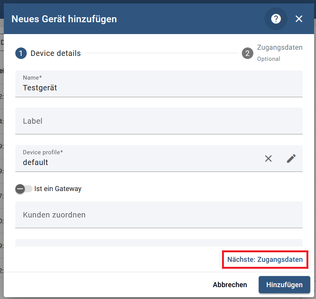Open help for adding a new device
The height and width of the screenshot is (299, 316).
[x=275, y=19]
